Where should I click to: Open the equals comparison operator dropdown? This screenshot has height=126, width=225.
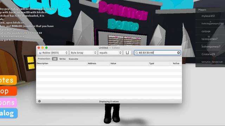click(x=110, y=53)
